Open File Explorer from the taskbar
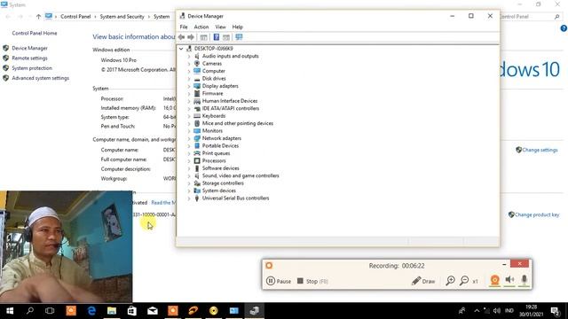This screenshot has height=319, width=568. pyautogui.click(x=112, y=311)
